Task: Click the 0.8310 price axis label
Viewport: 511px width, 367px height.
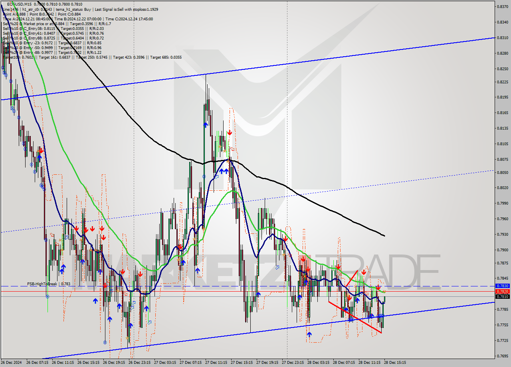Action: click(502, 37)
